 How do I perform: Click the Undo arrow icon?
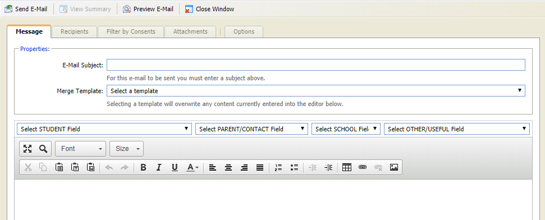(x=109, y=167)
